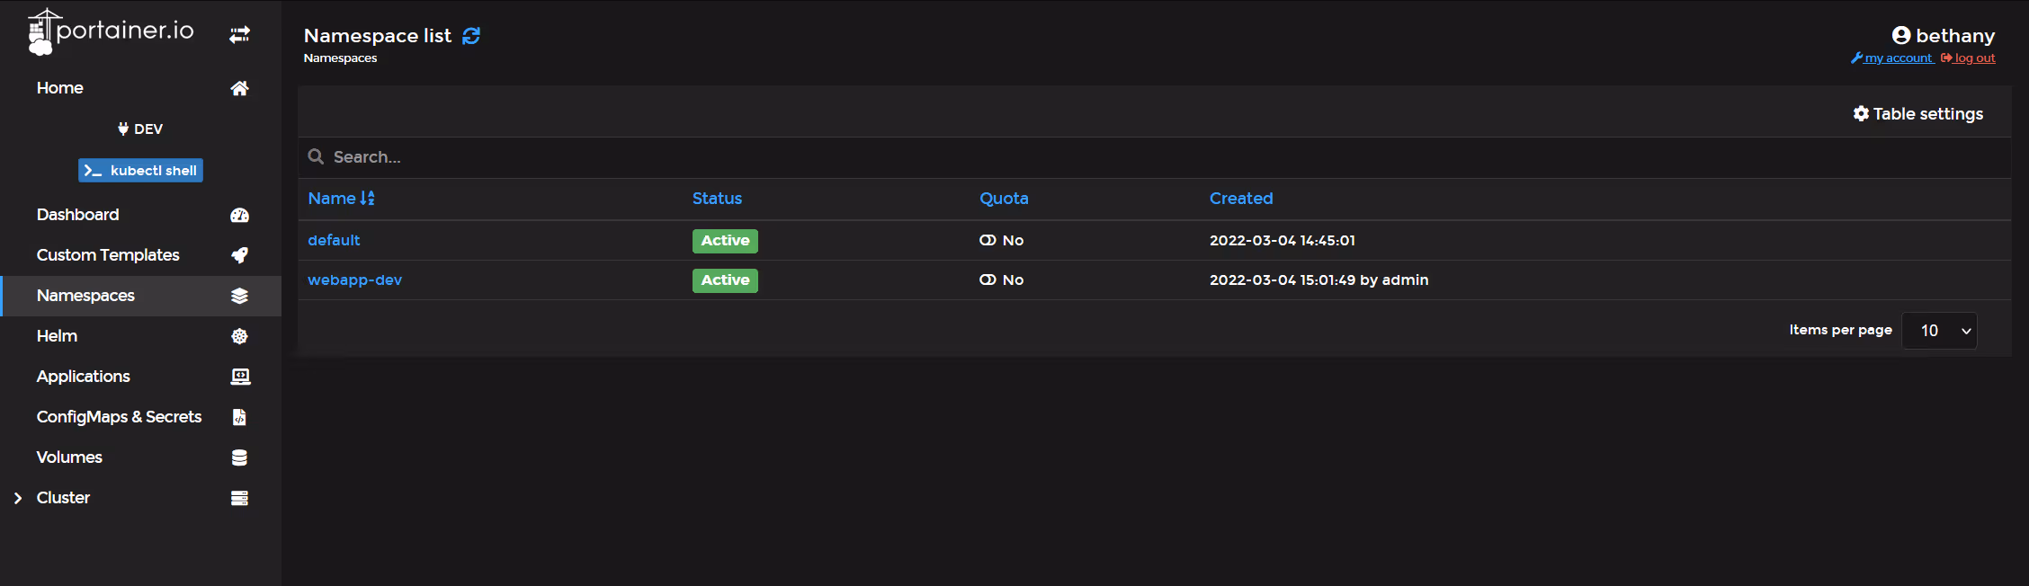Focus the Search... input field
This screenshot has width=2029, height=586.
point(1155,157)
